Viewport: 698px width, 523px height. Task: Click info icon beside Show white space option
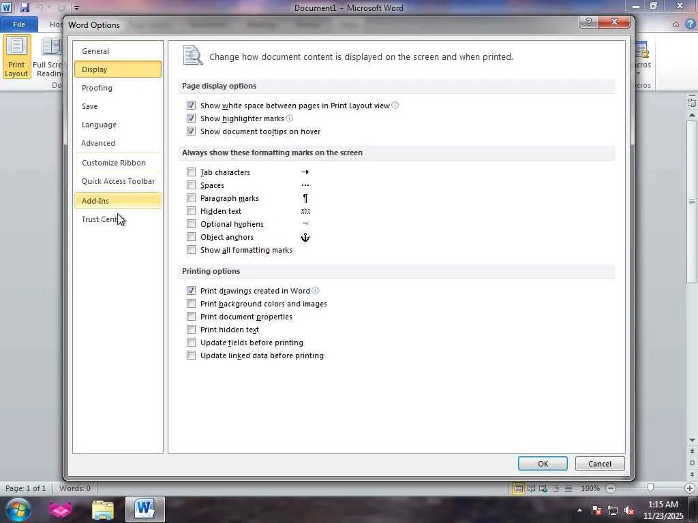coord(395,106)
